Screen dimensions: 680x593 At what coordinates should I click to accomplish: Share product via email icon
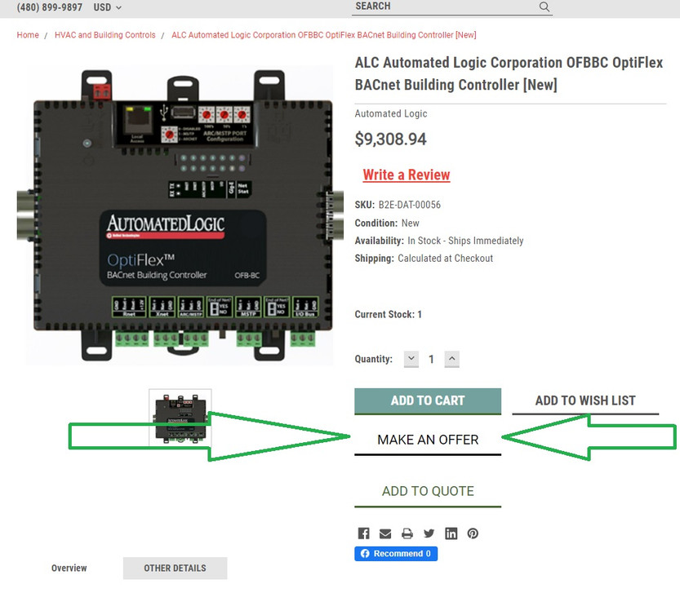[385, 533]
